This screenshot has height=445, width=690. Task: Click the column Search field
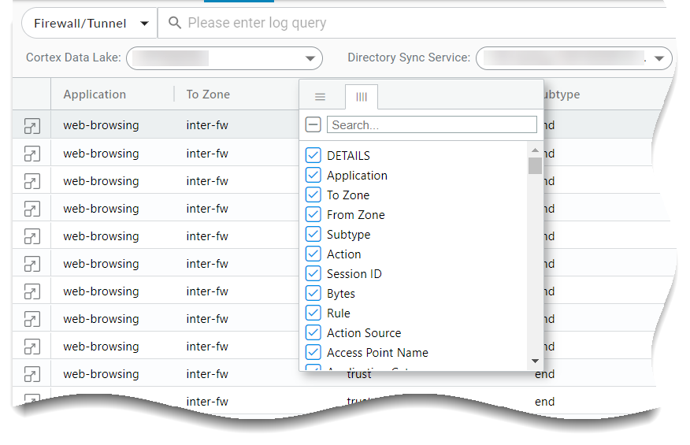click(432, 124)
